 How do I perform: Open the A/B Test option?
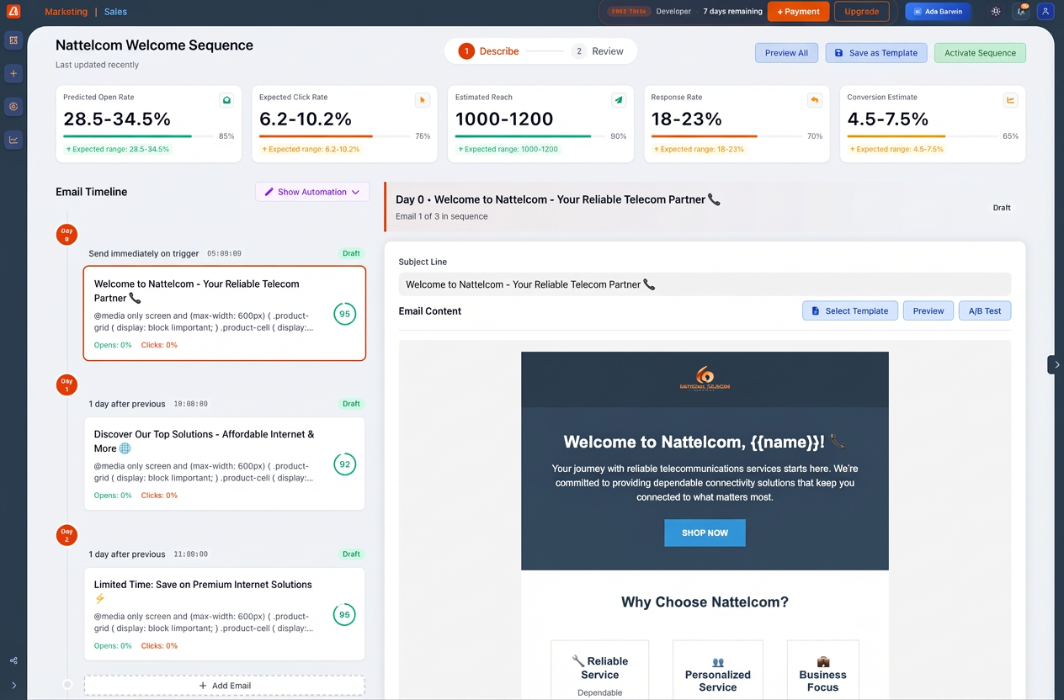click(984, 311)
